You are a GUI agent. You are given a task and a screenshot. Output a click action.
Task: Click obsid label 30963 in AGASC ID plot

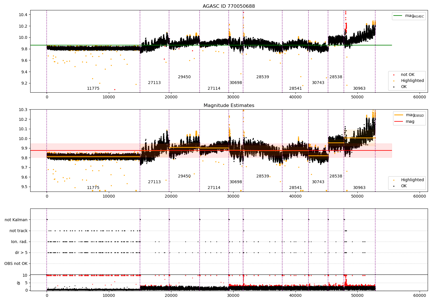click(x=359, y=89)
